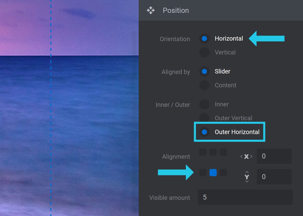303x216 pixels.
Task: Click the Position panel title
Action: tap(176, 11)
